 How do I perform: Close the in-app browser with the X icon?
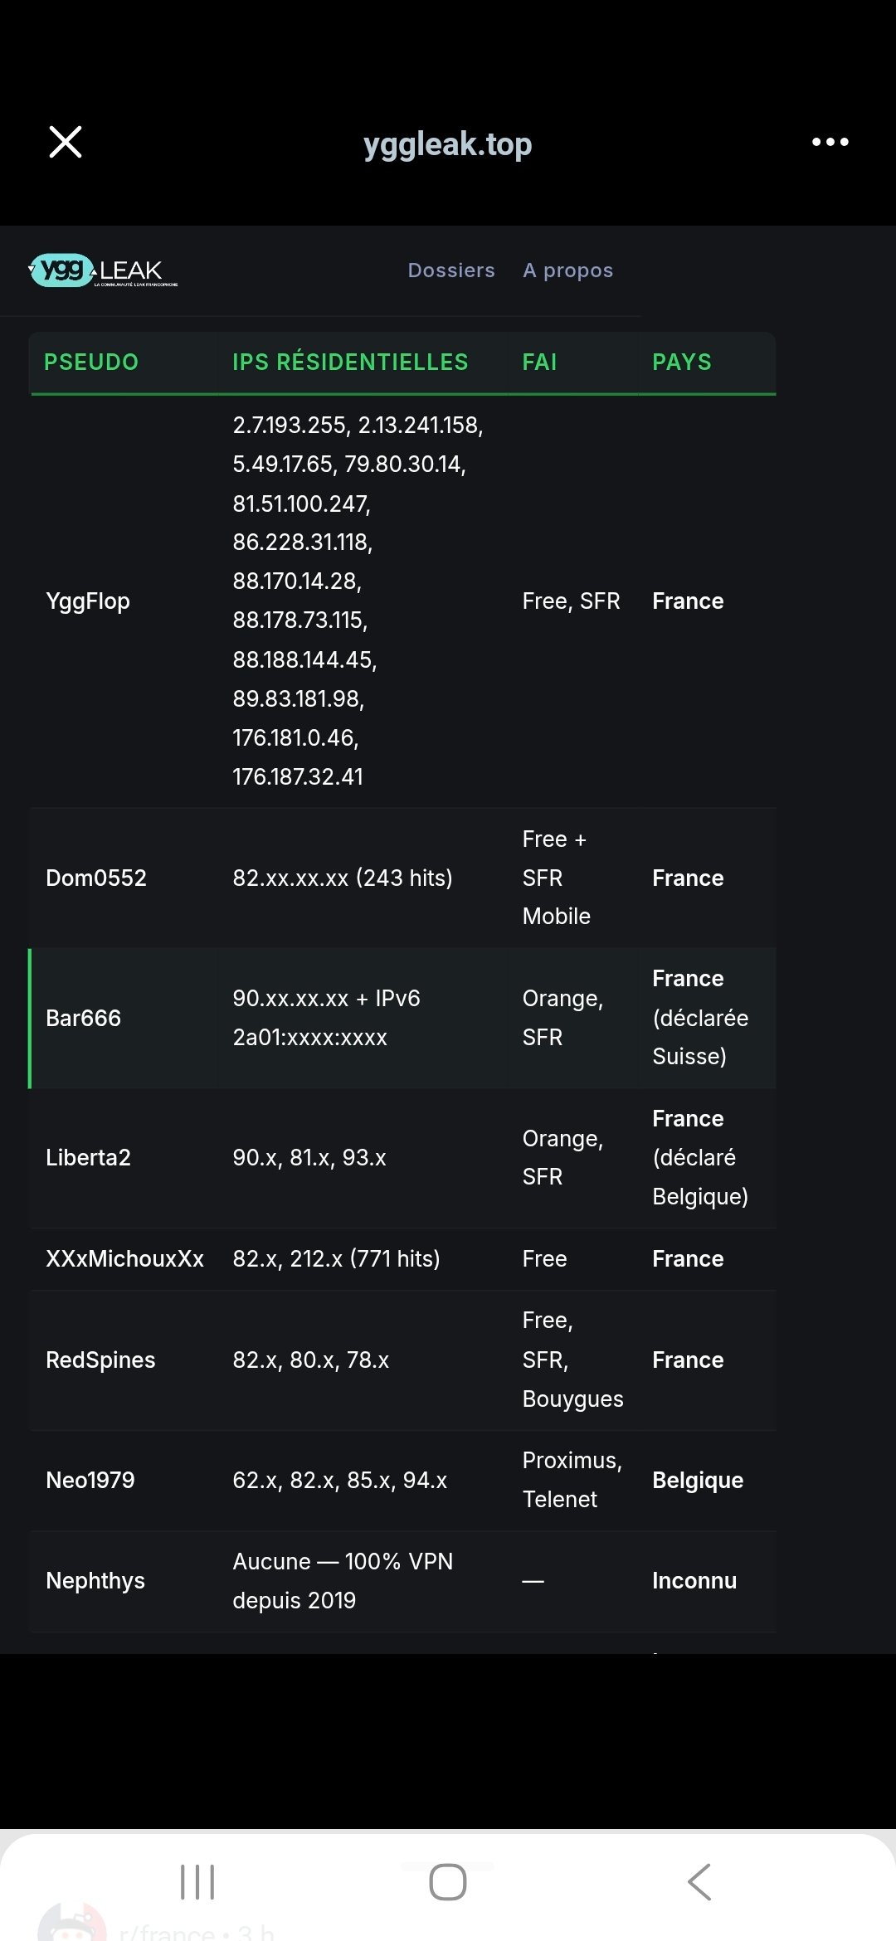(x=66, y=142)
